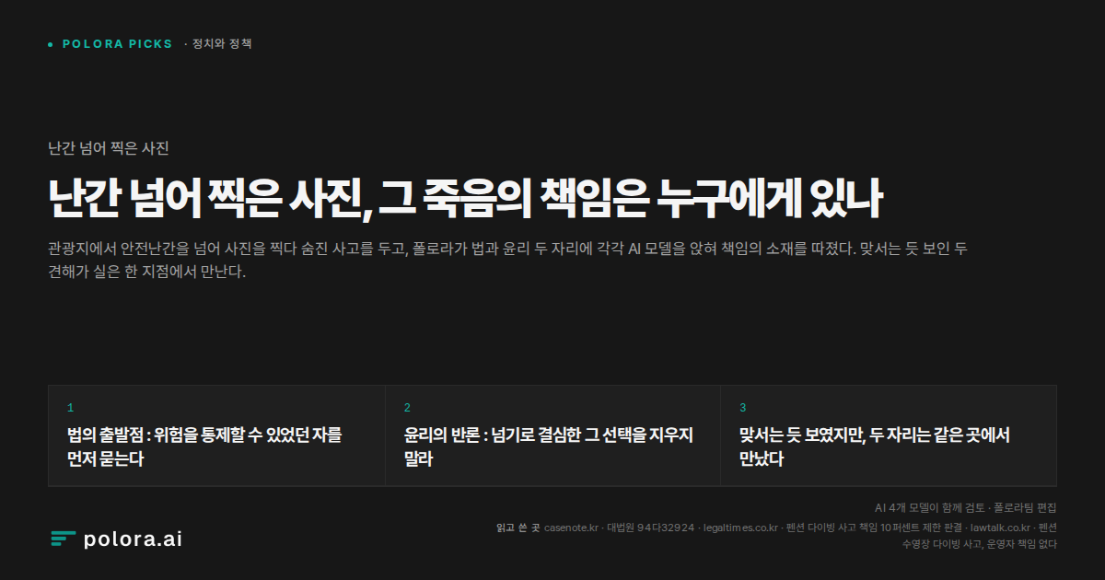Click 수영장 다이빙 사고, 운영자 책임 없다
This screenshot has height=580, width=1105.
(x=980, y=544)
